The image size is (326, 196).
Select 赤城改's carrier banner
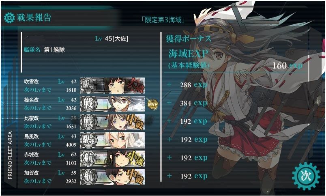pyautogui.click(x=112, y=159)
